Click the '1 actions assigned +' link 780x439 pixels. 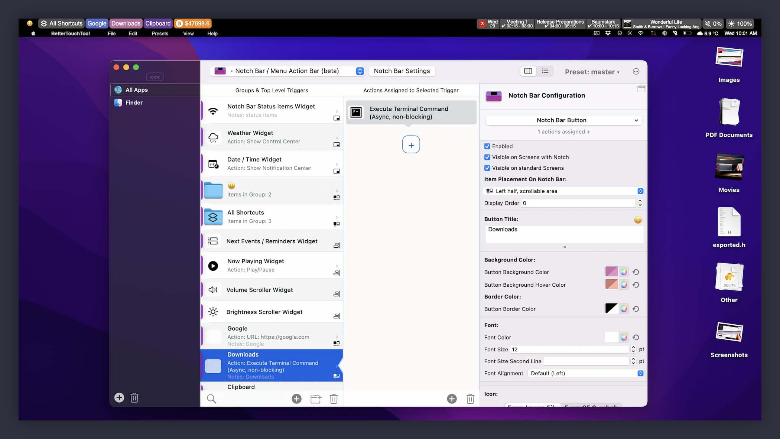tap(563, 131)
